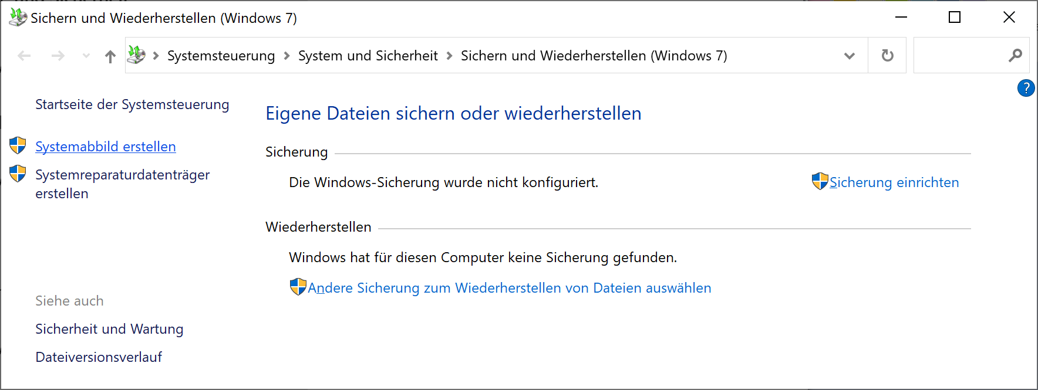Click the refresh icon beside address bar
This screenshot has width=1038, height=390.
click(x=887, y=56)
